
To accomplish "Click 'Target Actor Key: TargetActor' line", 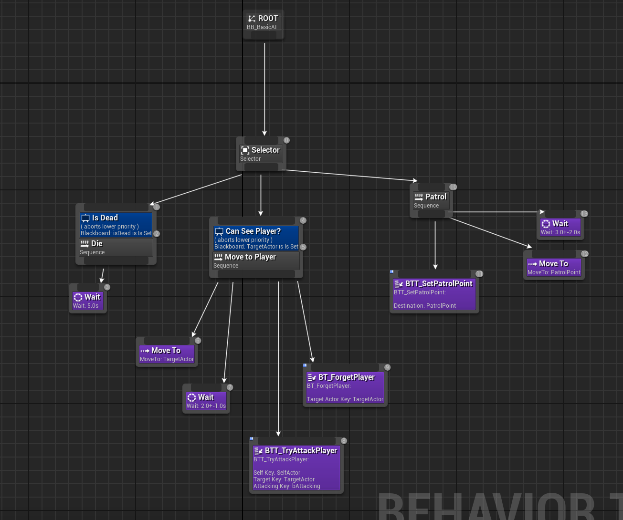I will pos(345,399).
